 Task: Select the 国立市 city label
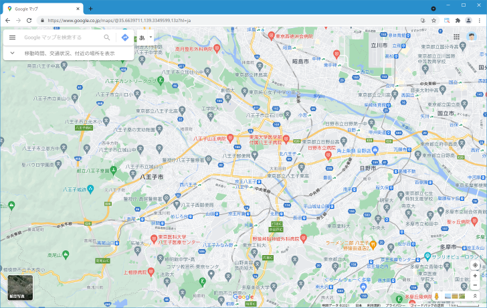click(x=446, y=113)
